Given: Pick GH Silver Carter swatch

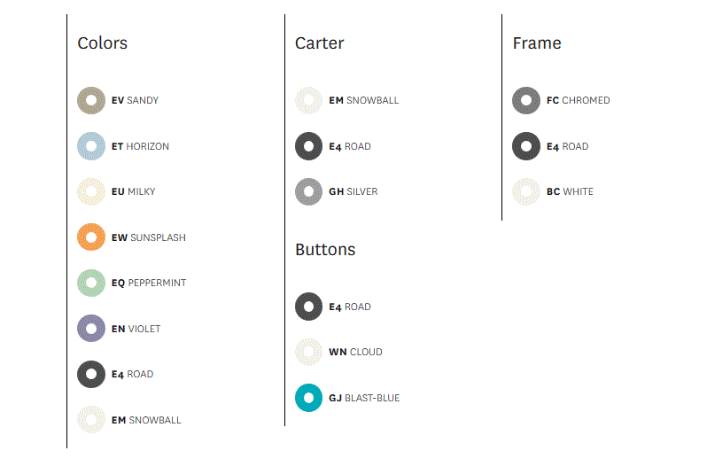Looking at the screenshot, I should pyautogui.click(x=309, y=191).
